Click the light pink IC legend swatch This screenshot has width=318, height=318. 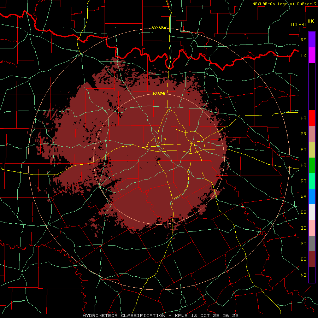pyautogui.click(x=312, y=228)
